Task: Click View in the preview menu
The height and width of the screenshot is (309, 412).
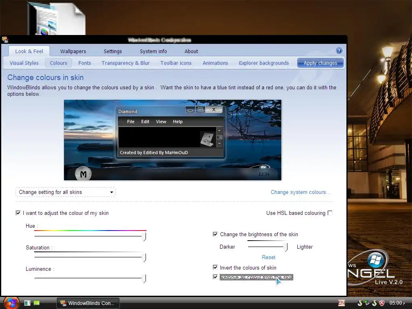Action: 161,122
